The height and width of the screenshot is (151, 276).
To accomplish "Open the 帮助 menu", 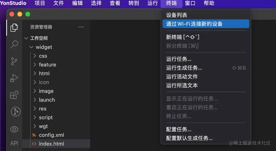I will point(209,3).
